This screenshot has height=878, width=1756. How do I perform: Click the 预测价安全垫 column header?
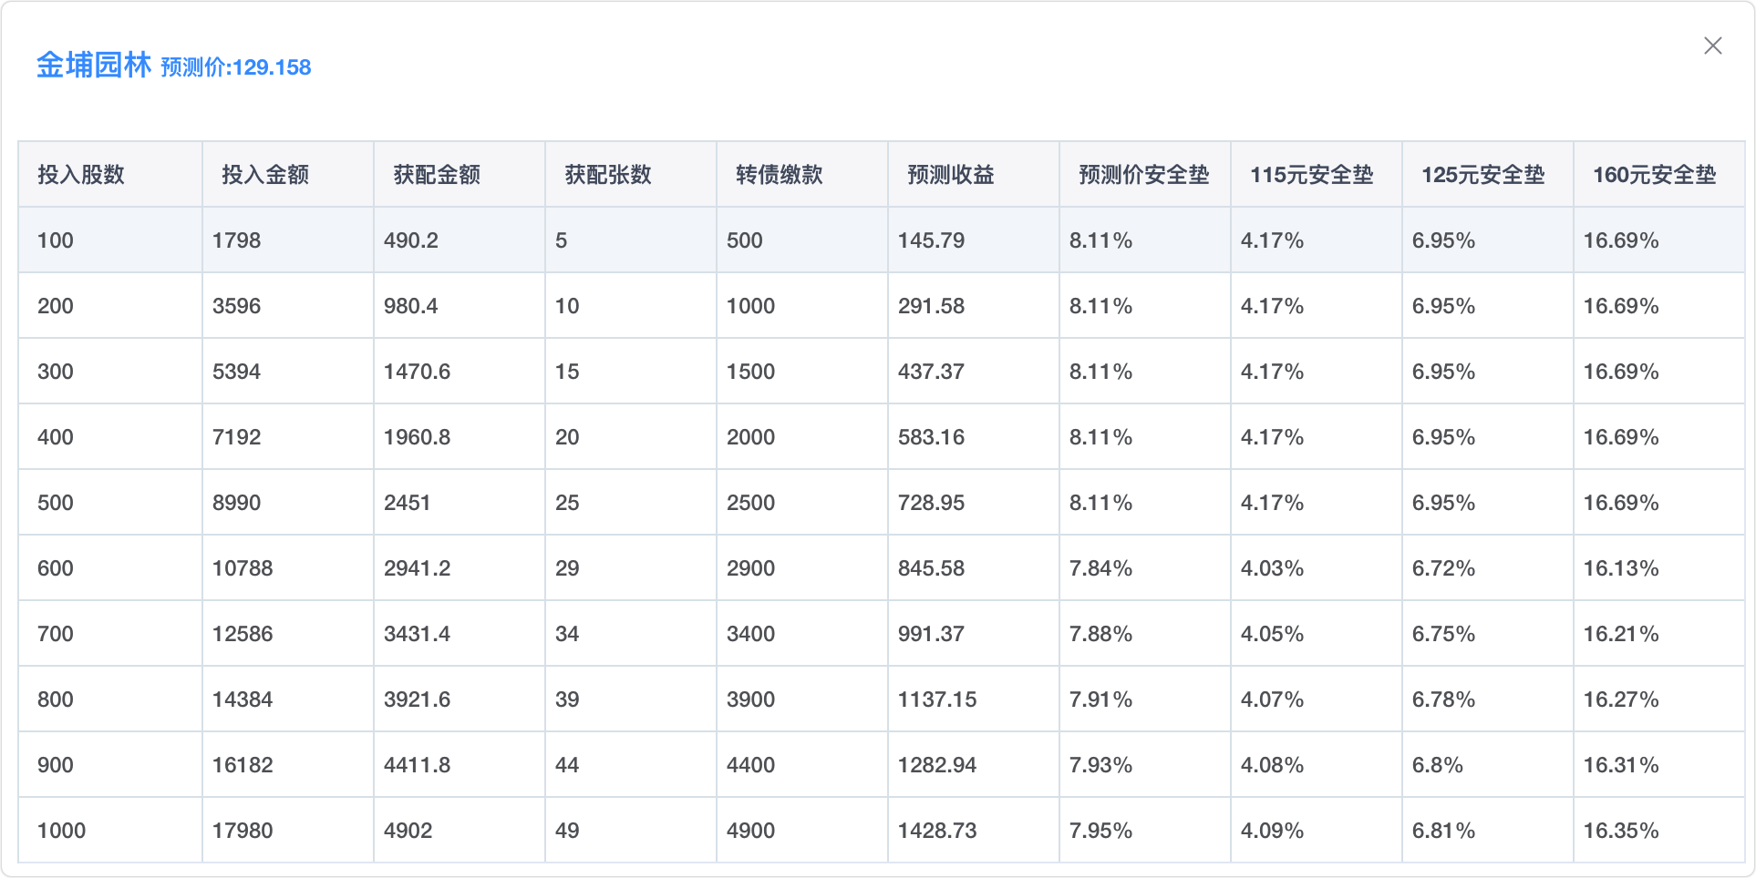pos(1143,175)
